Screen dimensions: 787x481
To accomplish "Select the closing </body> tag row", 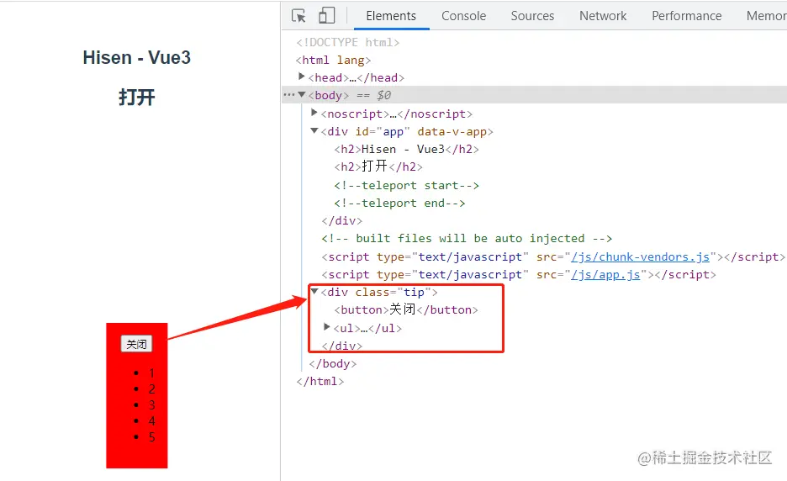I will click(333, 363).
